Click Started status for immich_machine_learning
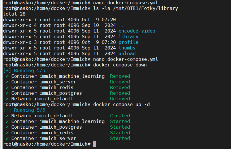231x149 pixels. click(120, 121)
